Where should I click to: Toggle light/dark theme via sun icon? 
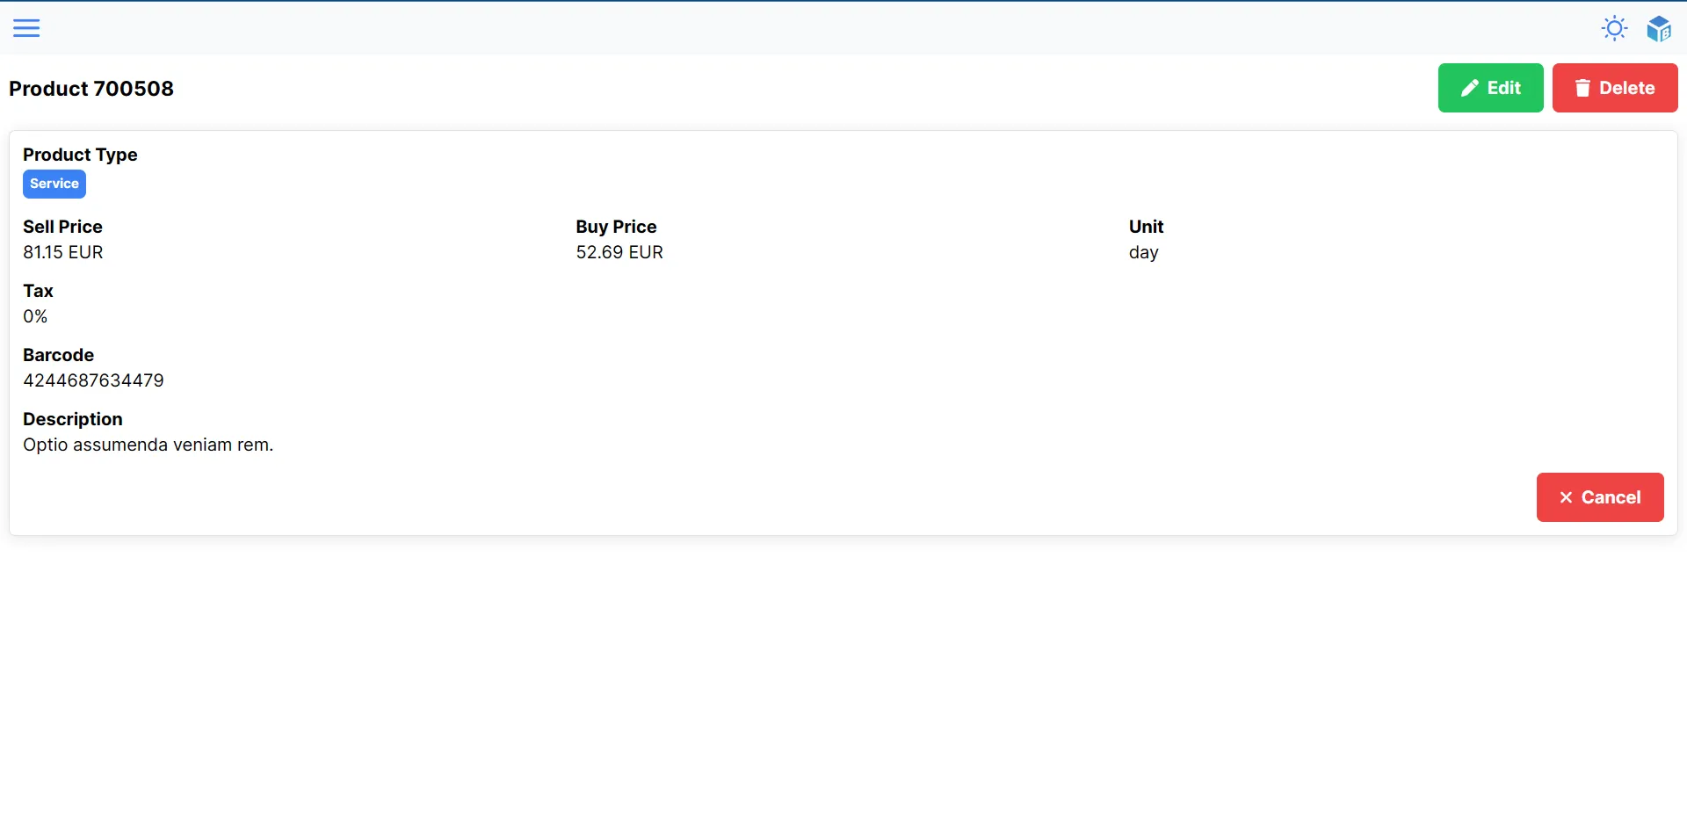tap(1614, 27)
